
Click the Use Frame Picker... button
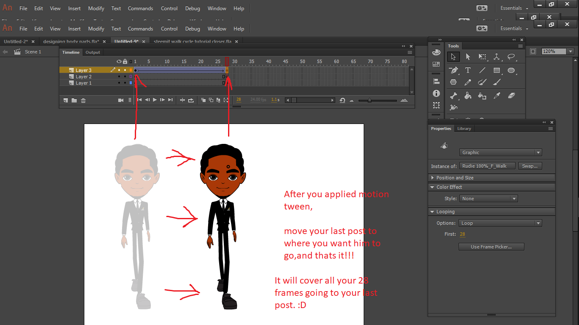(491, 247)
